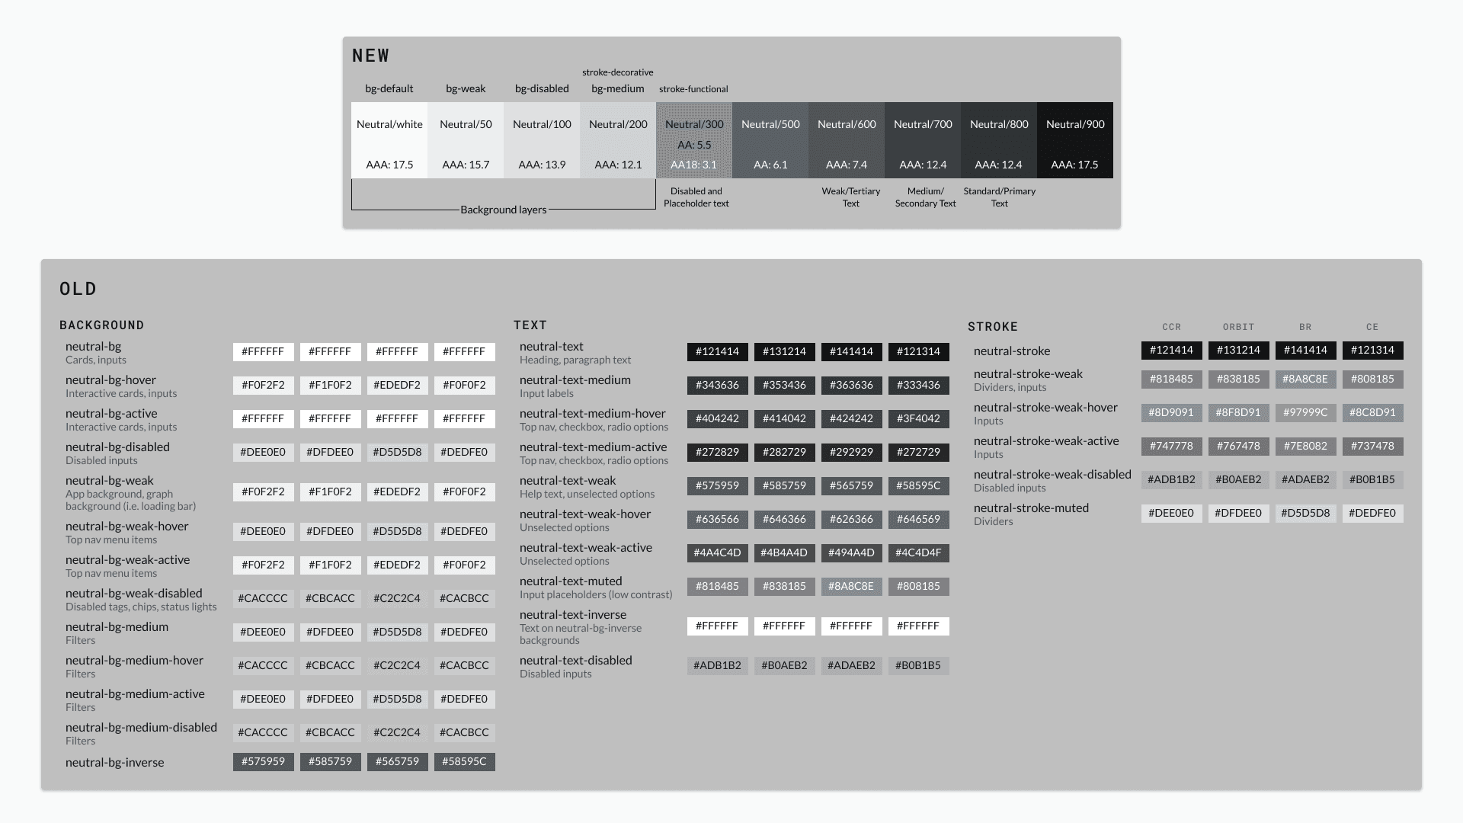
Task: Select #F1F0F2 chip in neutral-bg-weak-active row
Action: (x=331, y=565)
